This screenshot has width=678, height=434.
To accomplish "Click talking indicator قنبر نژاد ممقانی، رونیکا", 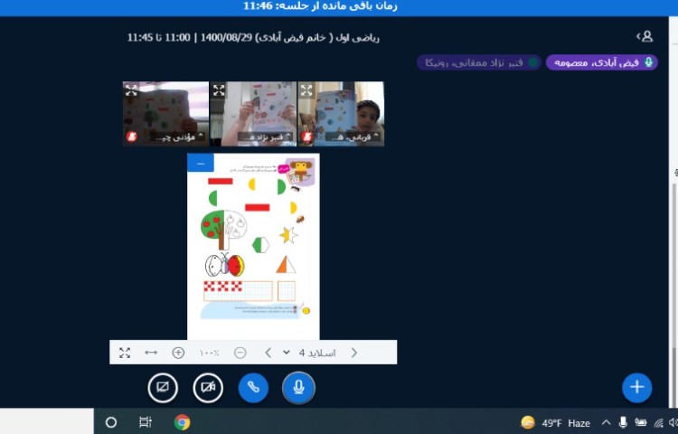I will coord(478,62).
